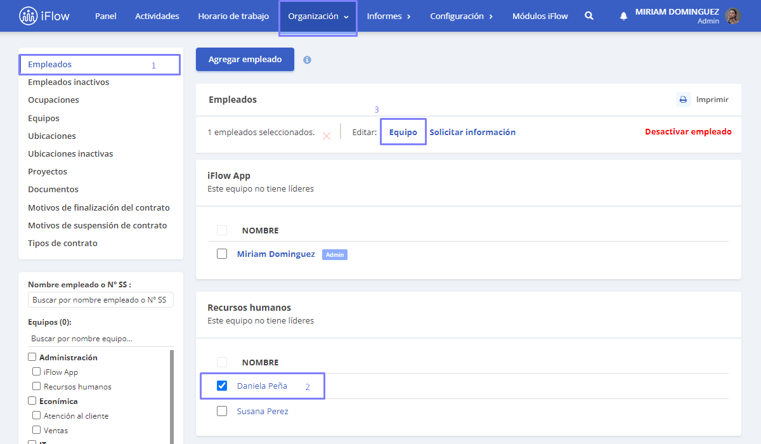Expand the Configuración menu
761x444 pixels.
click(462, 16)
